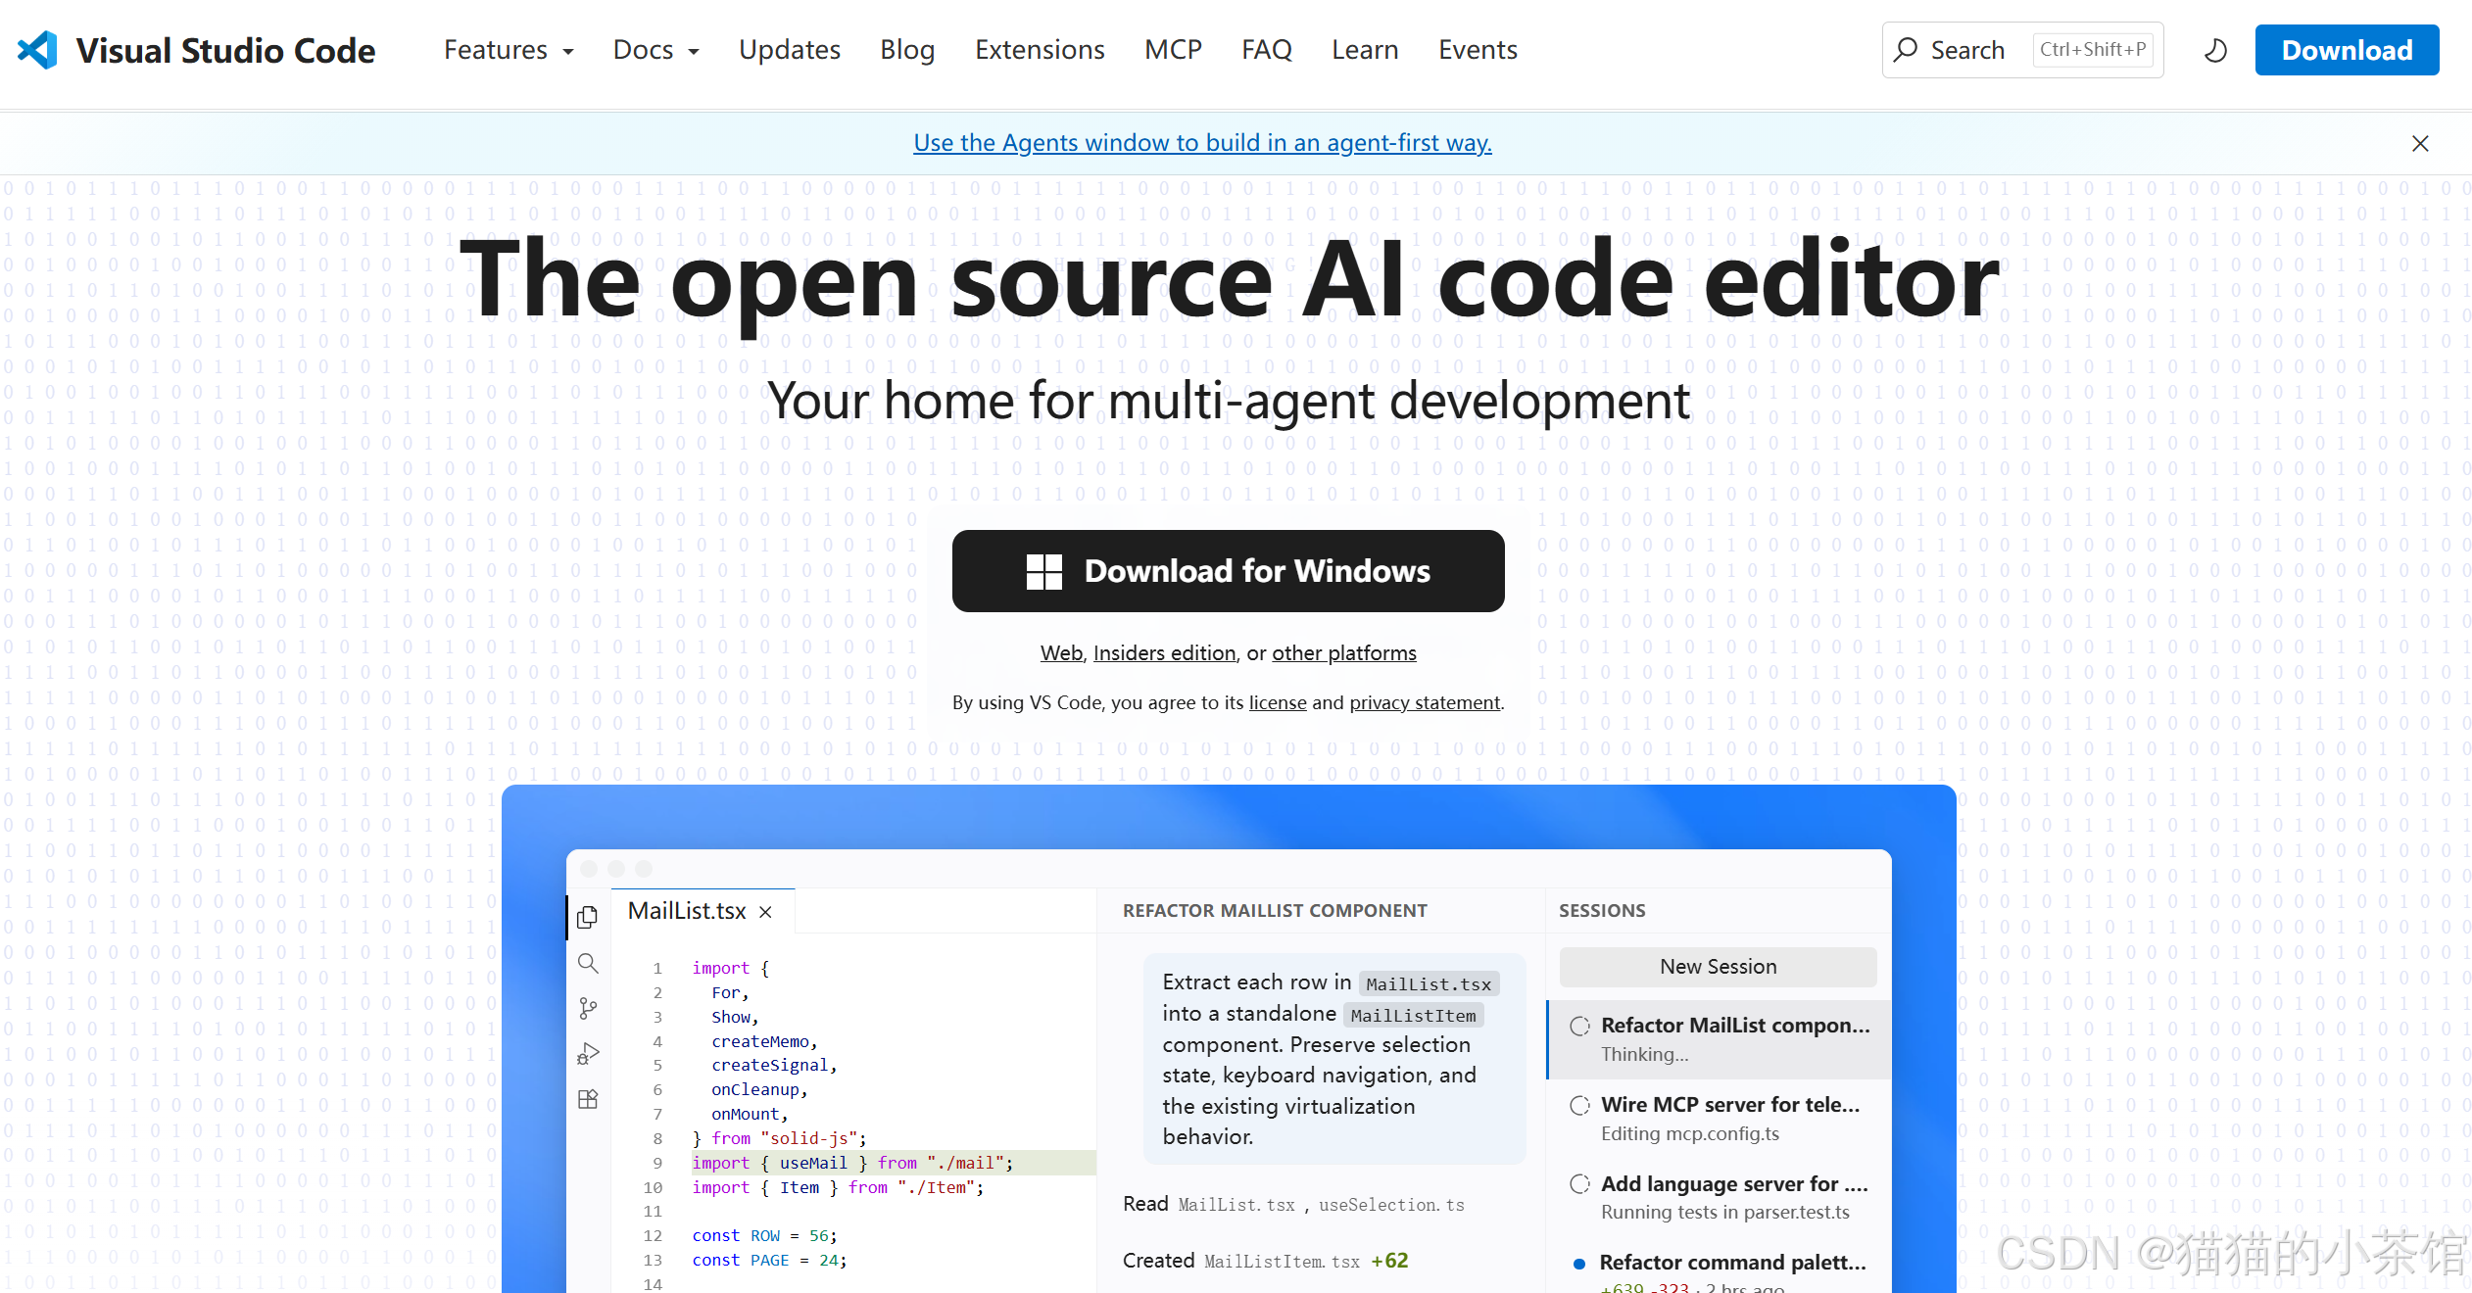Click status circle for Add language server session

point(1579,1183)
